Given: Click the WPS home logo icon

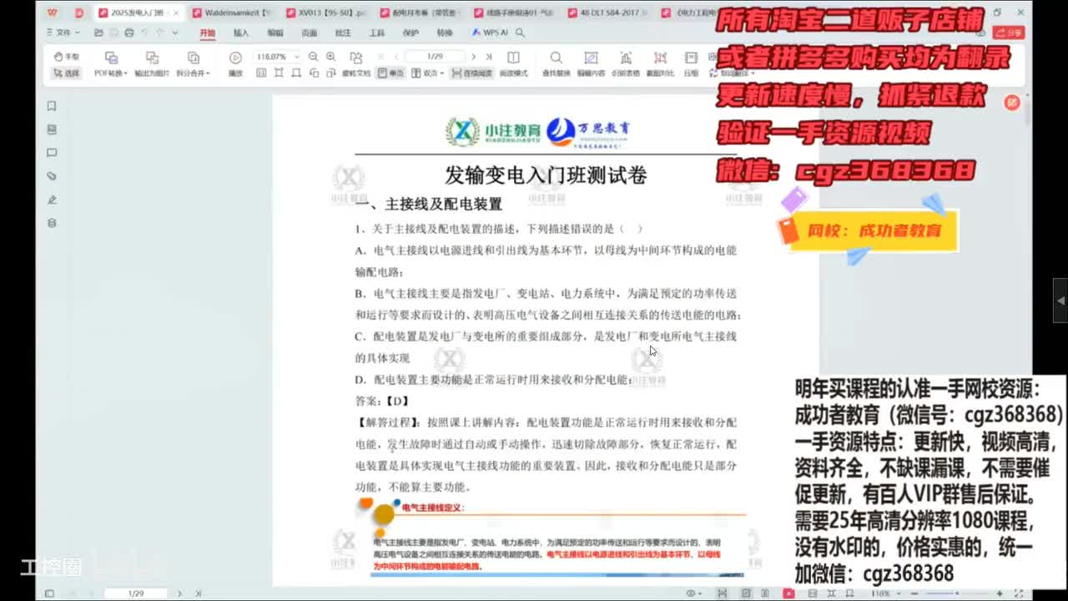Looking at the screenshot, I should [53, 13].
